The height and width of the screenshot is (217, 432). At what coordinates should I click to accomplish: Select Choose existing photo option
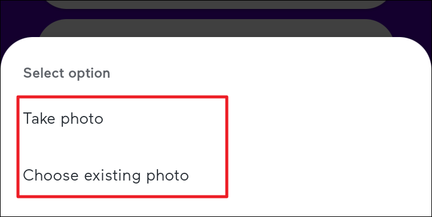[106, 175]
